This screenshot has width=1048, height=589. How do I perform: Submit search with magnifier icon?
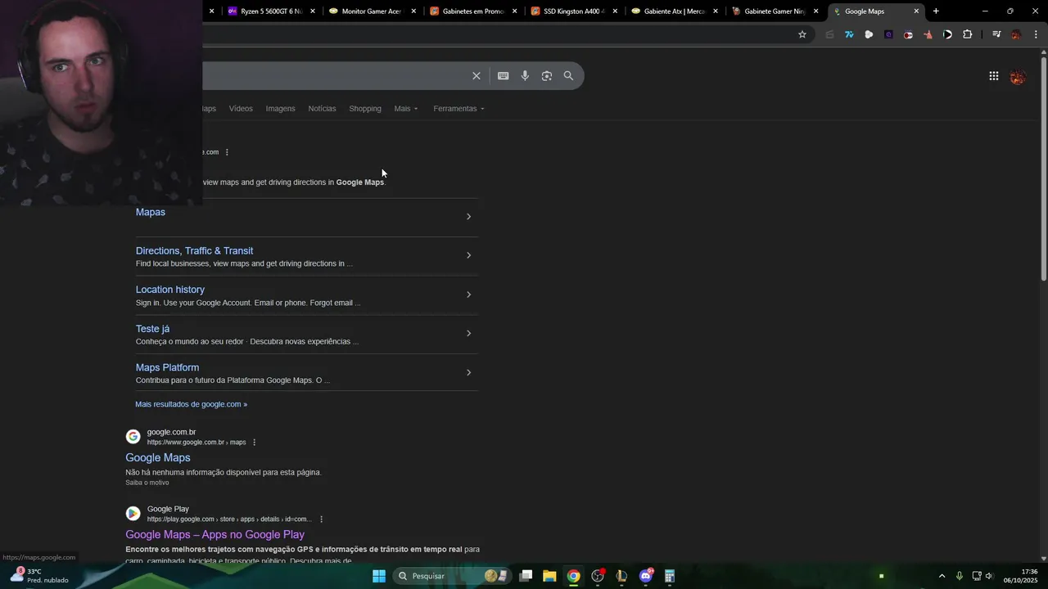pos(568,75)
